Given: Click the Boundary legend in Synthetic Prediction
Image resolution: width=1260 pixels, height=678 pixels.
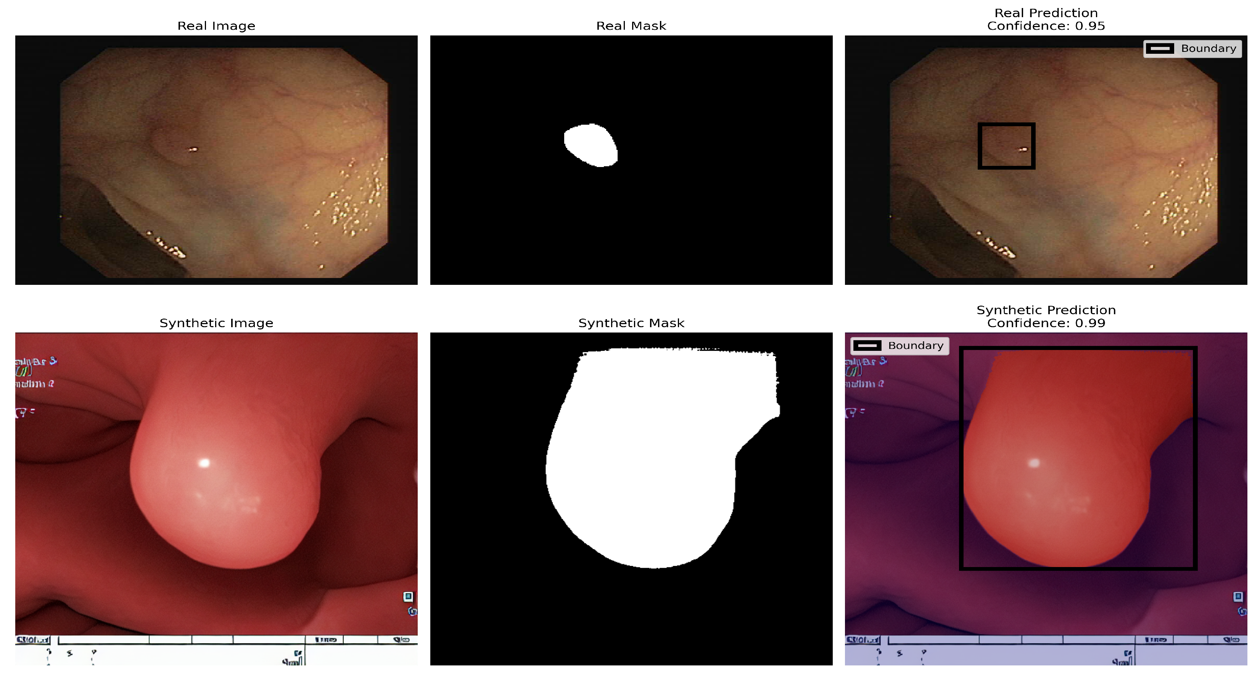Looking at the screenshot, I should (x=899, y=345).
